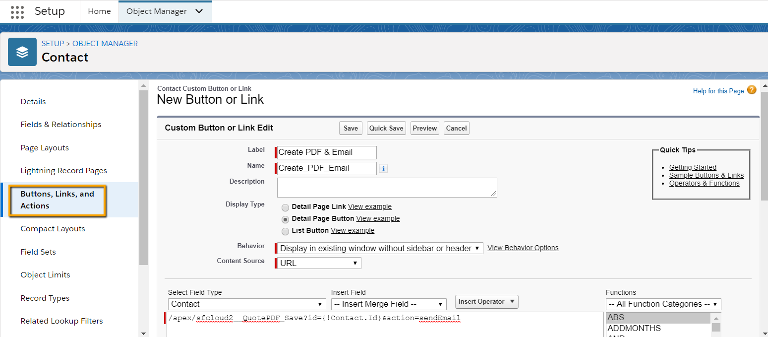Expand the Insert Operator menu
The height and width of the screenshot is (337, 768).
(x=486, y=302)
